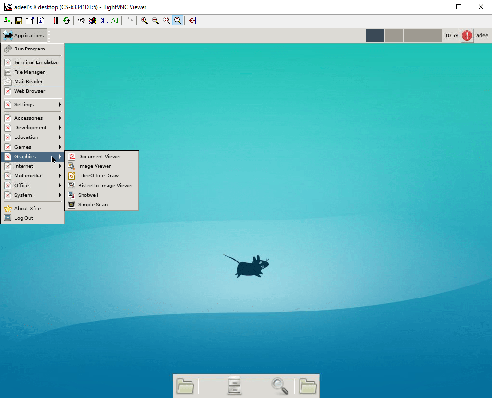Expand the Office submenu
The width and height of the screenshot is (492, 398).
[23, 185]
